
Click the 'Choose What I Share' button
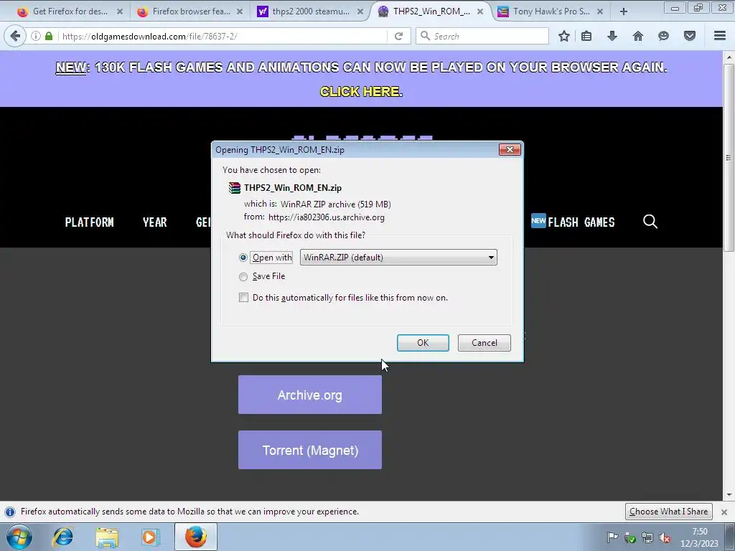click(x=668, y=511)
